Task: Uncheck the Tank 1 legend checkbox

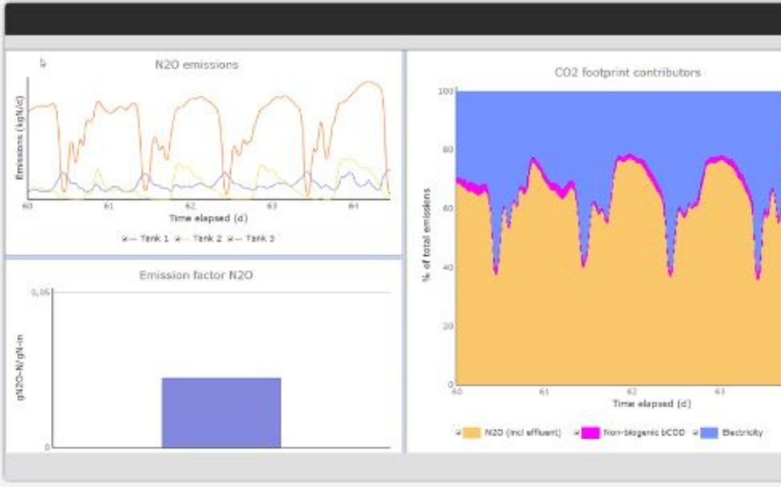Action: click(x=125, y=239)
